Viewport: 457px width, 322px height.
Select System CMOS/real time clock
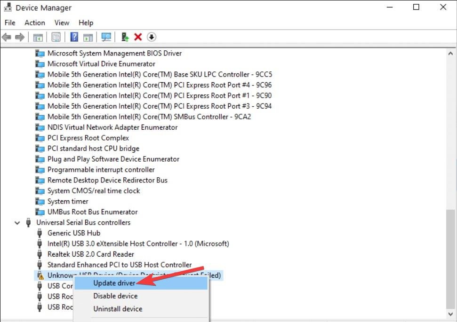tap(94, 191)
